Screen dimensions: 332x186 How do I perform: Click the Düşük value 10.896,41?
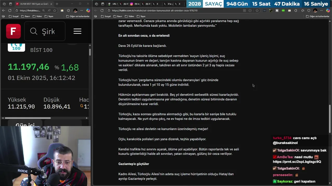coord(57,106)
